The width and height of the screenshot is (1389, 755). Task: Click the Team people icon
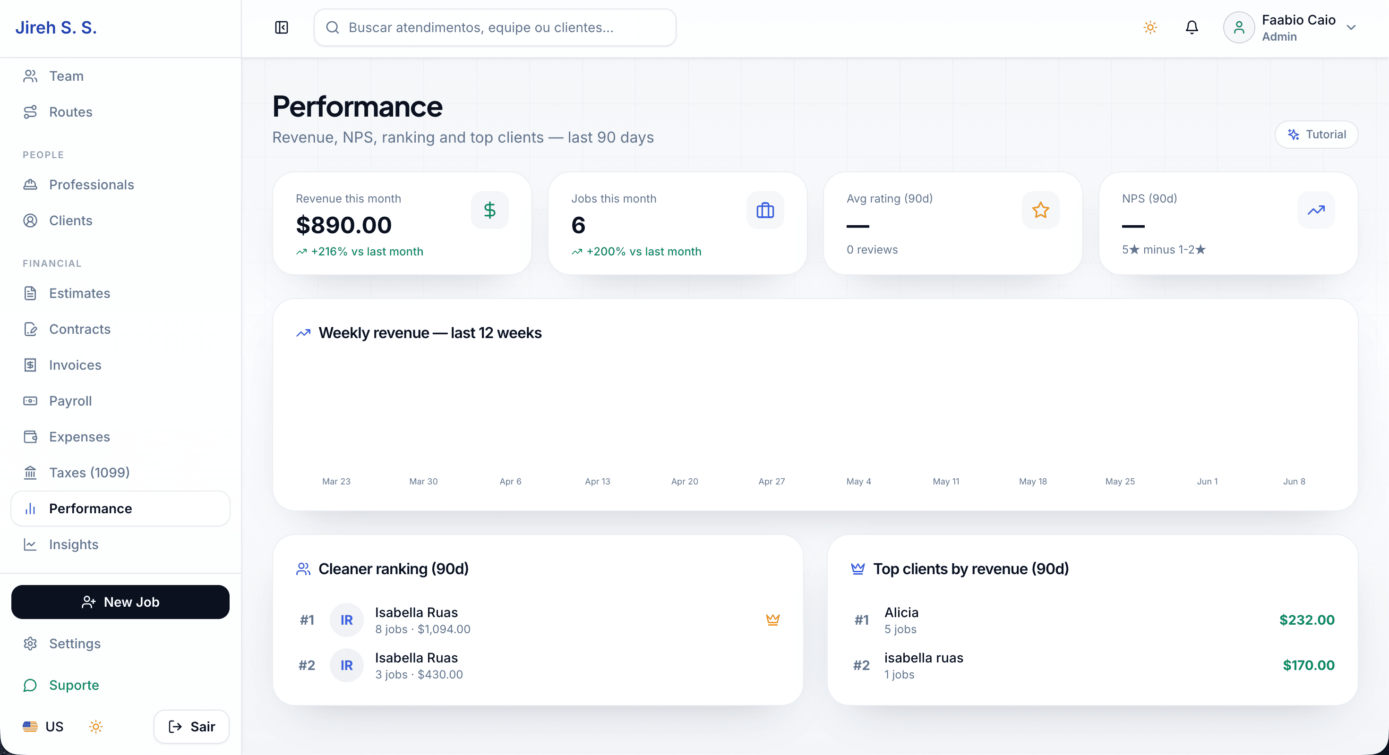click(30, 76)
